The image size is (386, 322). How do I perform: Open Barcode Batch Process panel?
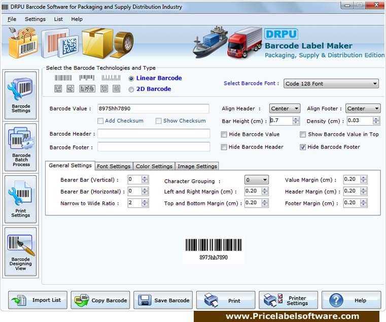point(21,147)
